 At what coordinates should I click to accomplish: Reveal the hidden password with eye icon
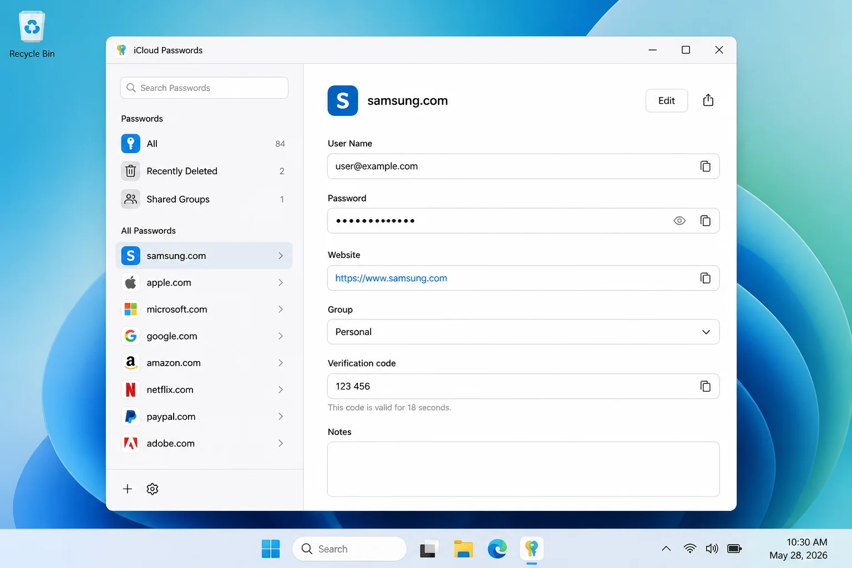[679, 221]
